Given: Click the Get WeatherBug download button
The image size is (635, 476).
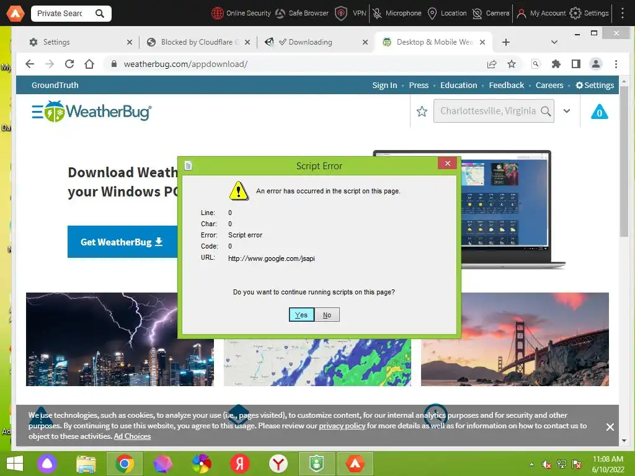Looking at the screenshot, I should pos(122,242).
